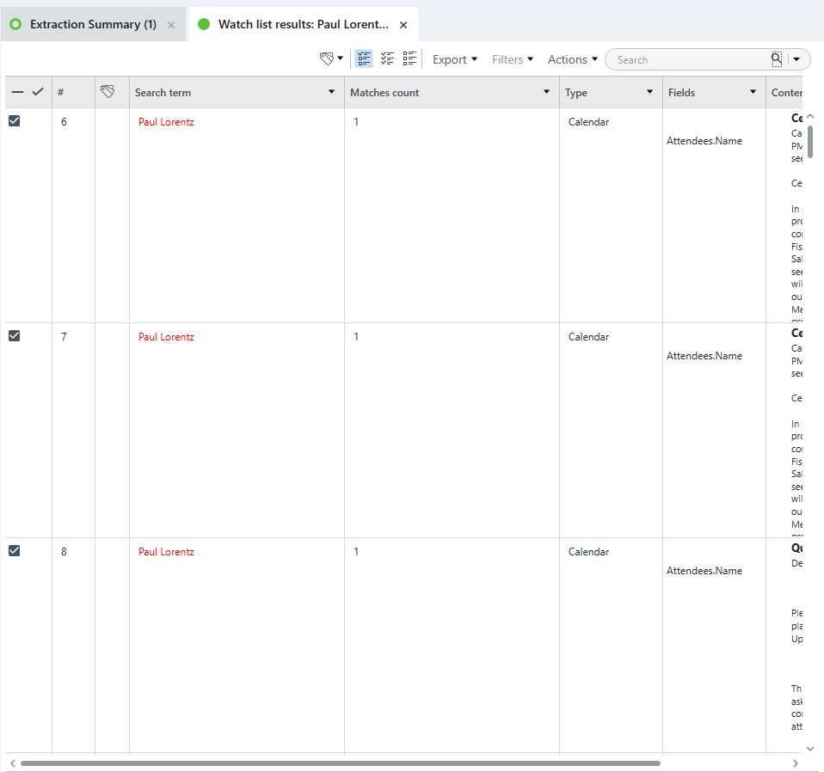Click the checkmark icon in the table header

coord(38,92)
